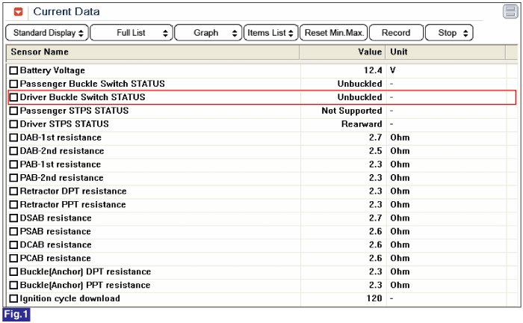Check the Ignition cycle download checkbox
Screen dimensions: 523x323
point(13,299)
